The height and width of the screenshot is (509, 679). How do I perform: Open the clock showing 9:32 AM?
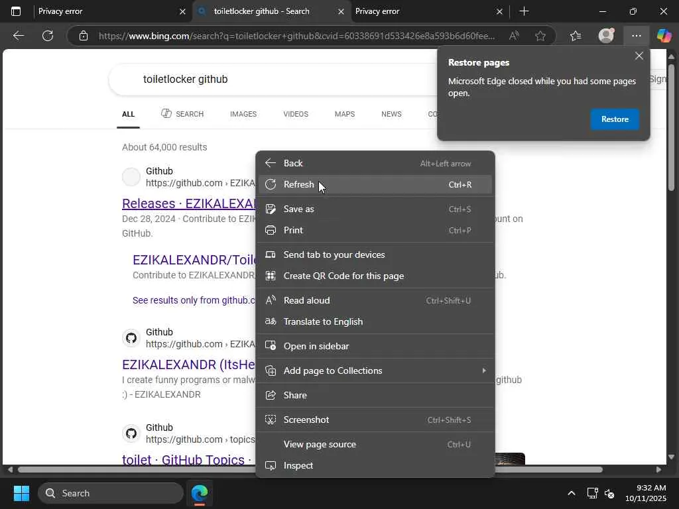645,493
